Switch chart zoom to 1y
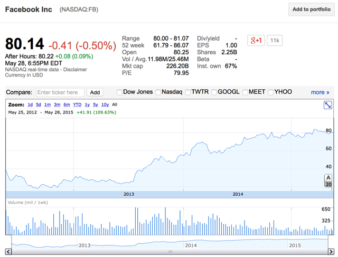Image resolution: width=338 pixels, height=257 pixels. (87, 104)
